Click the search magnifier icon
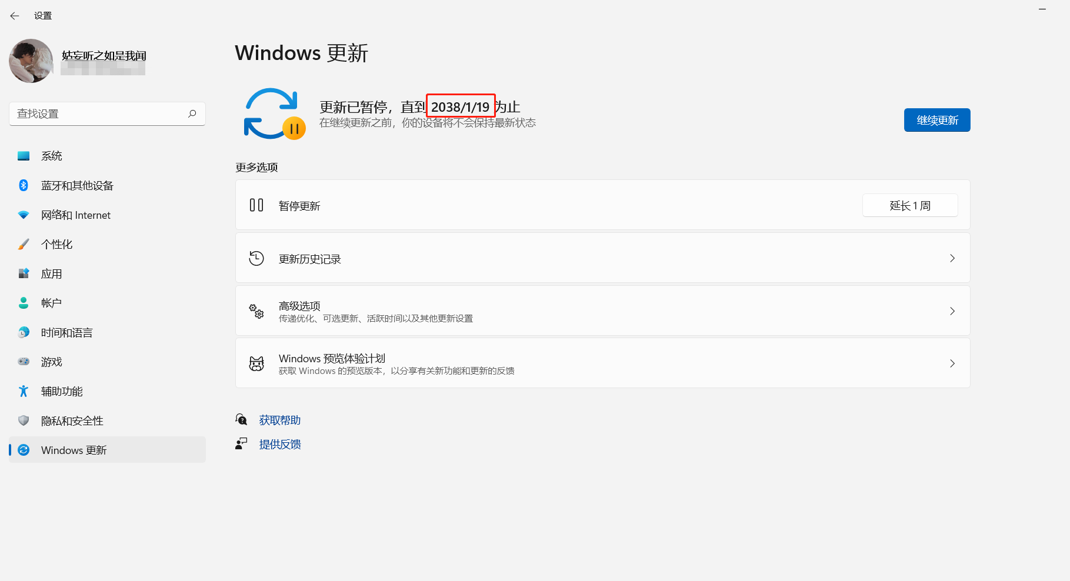The width and height of the screenshot is (1070, 581). tap(192, 113)
